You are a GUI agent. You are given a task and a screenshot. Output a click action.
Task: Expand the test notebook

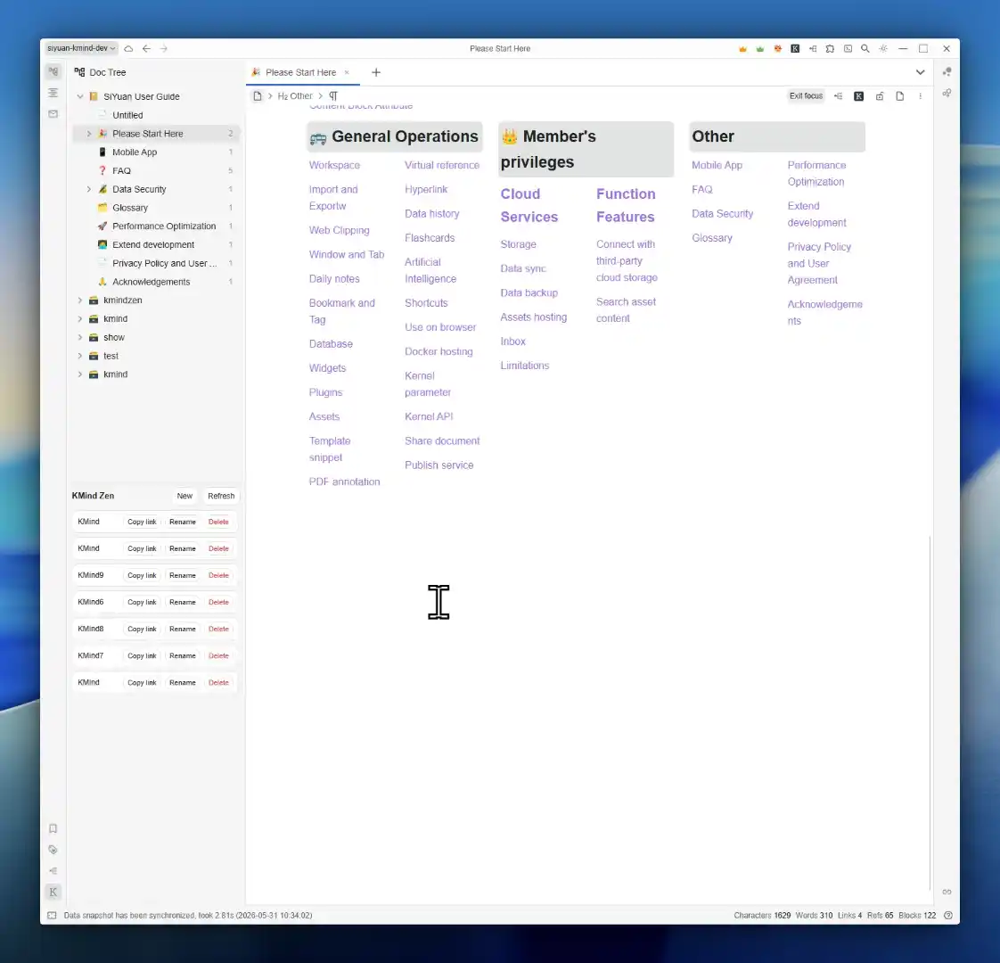pyautogui.click(x=79, y=356)
